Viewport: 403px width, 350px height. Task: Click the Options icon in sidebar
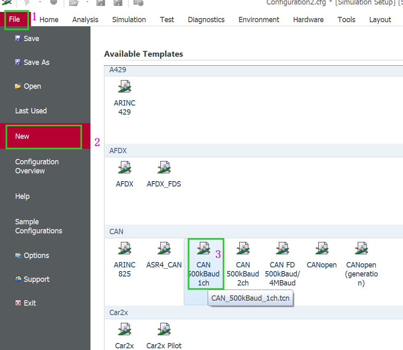18,255
